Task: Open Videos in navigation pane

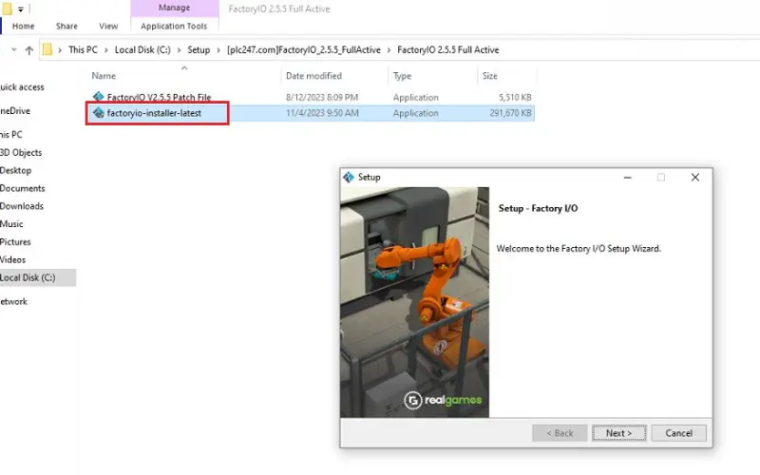Action: pyautogui.click(x=12, y=259)
